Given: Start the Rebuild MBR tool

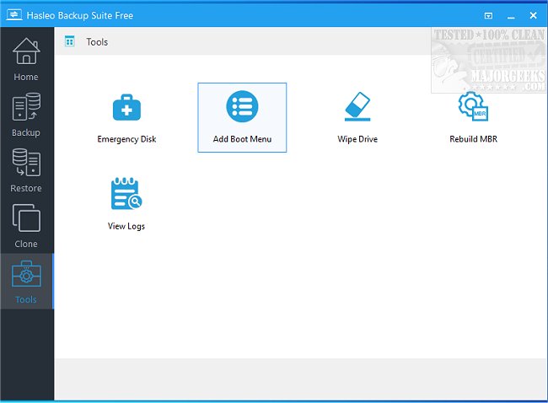Looking at the screenshot, I should (473, 118).
